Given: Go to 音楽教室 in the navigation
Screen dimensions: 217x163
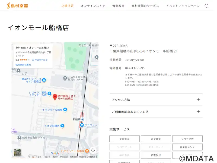Looking at the screenshot, I should pyautogui.click(x=118, y=6).
